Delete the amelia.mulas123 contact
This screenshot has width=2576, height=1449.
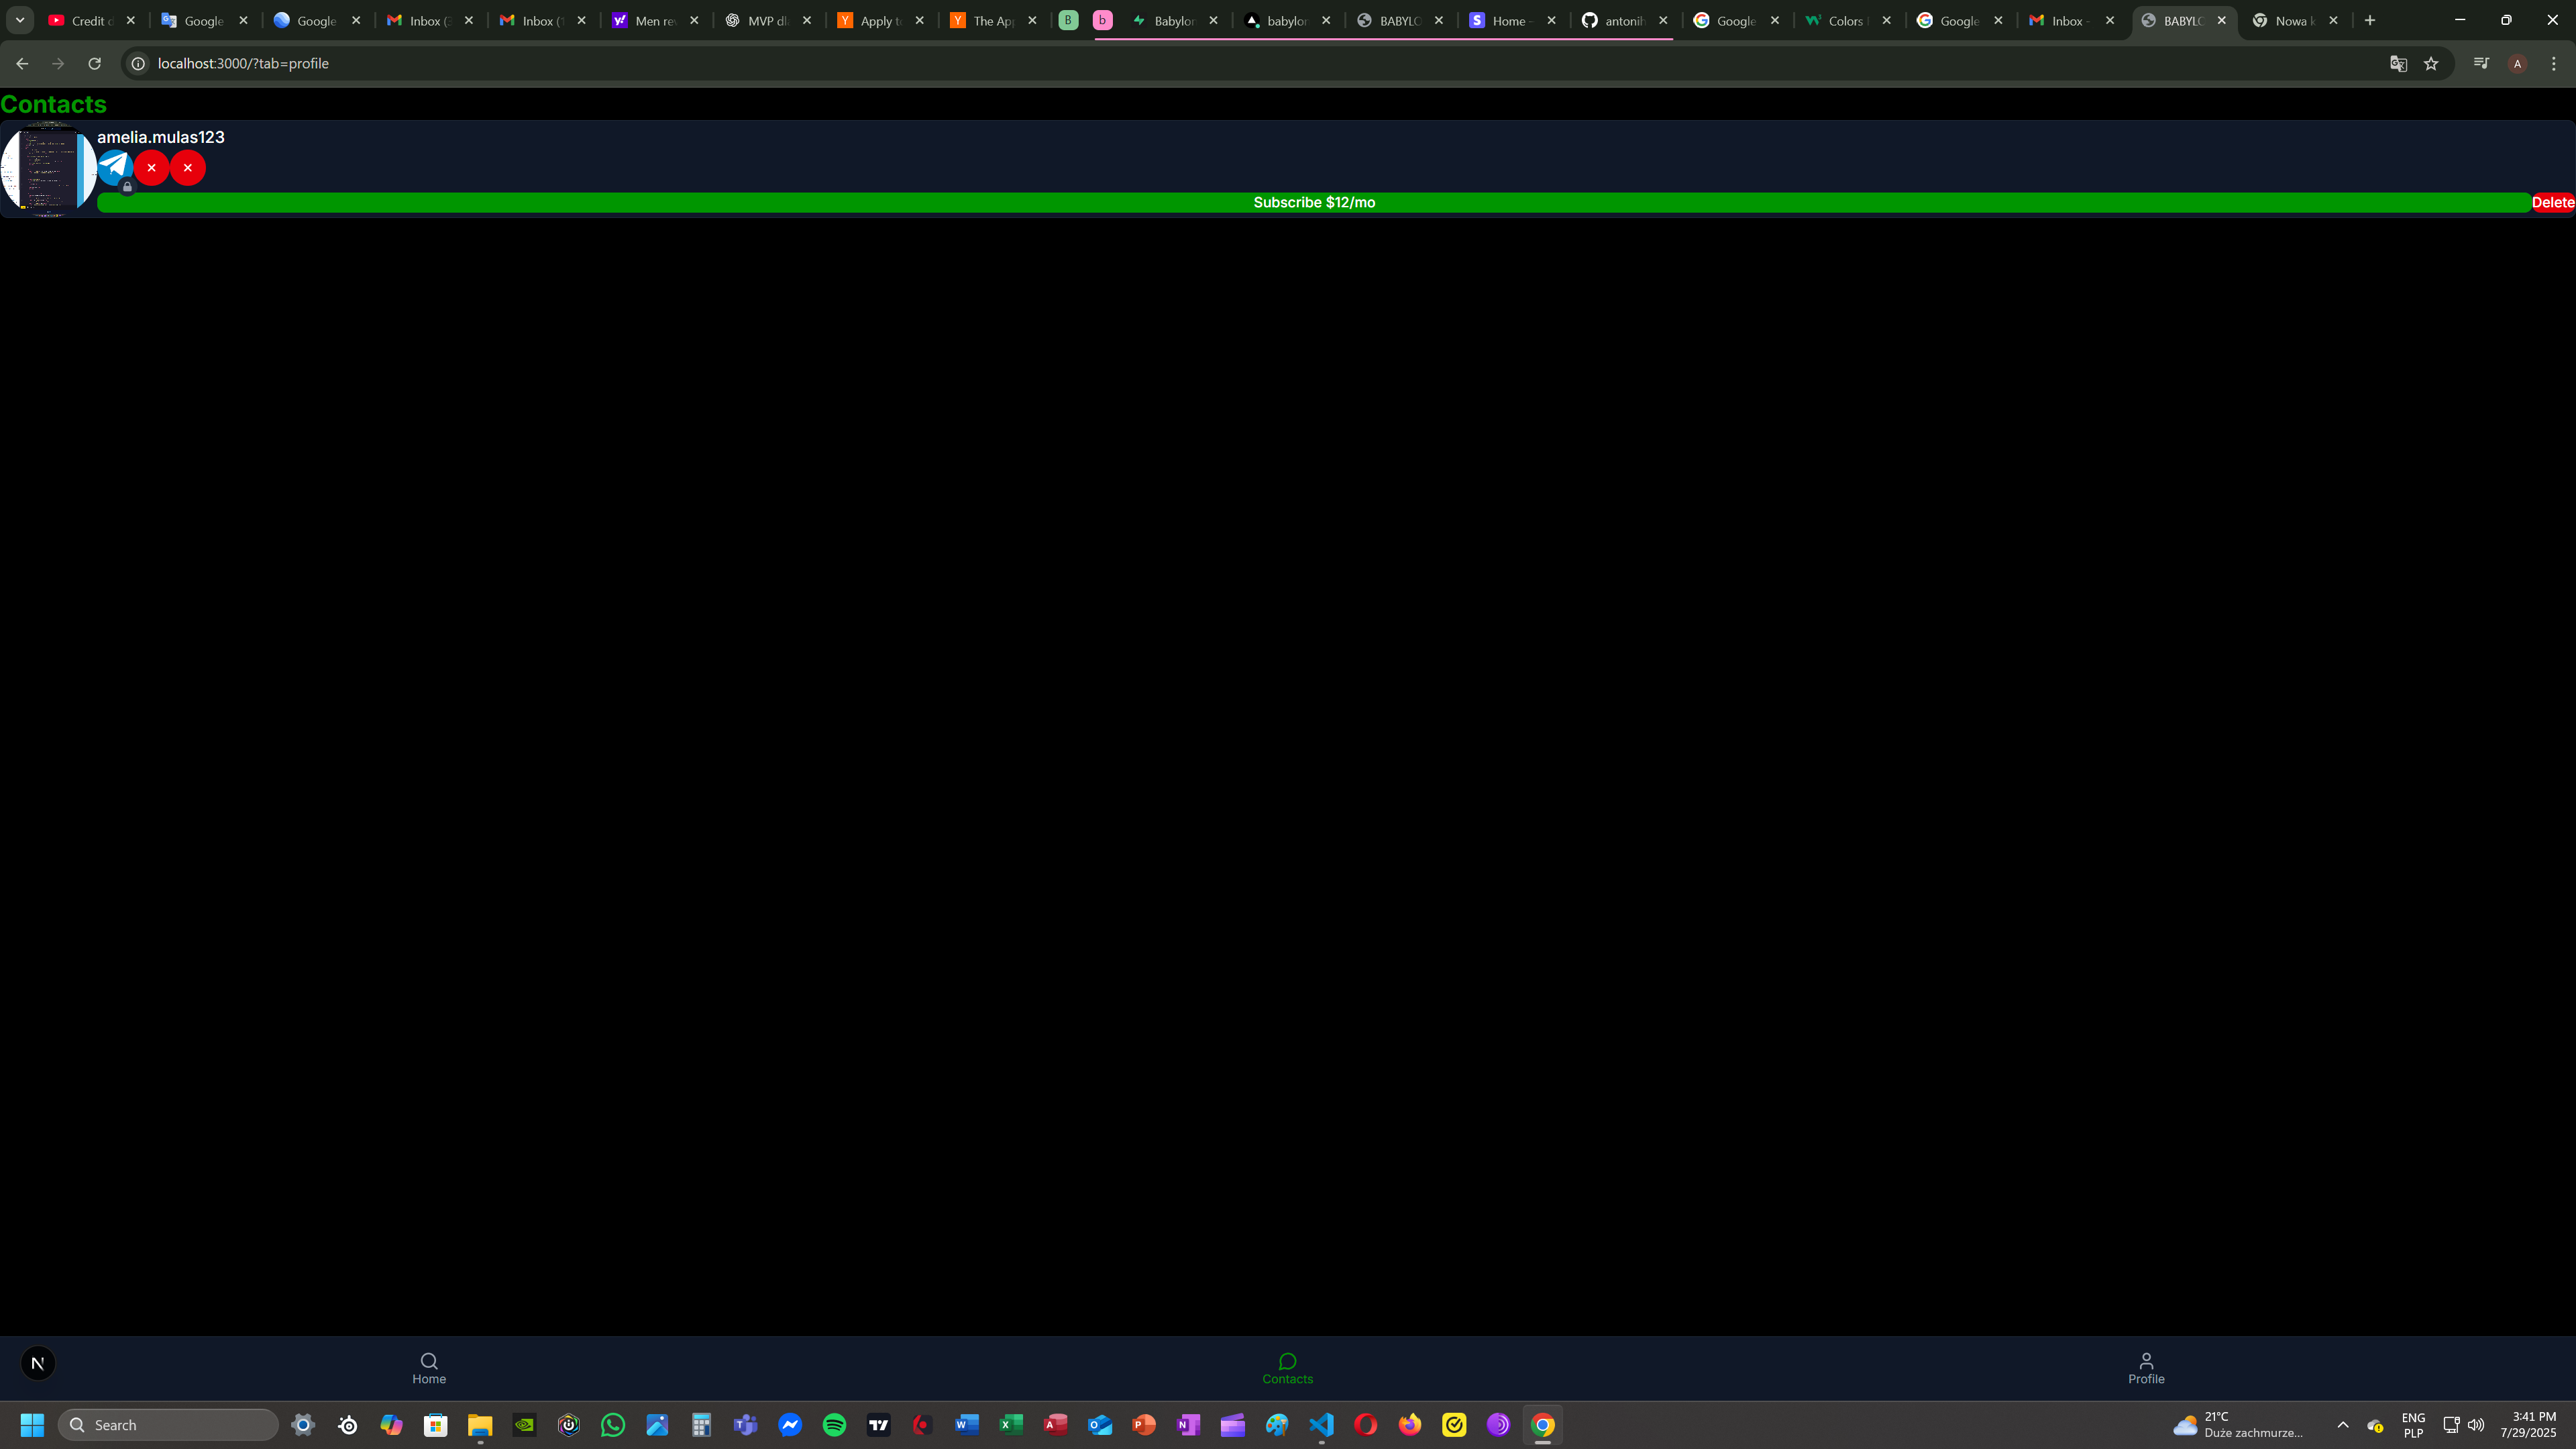[2552, 202]
